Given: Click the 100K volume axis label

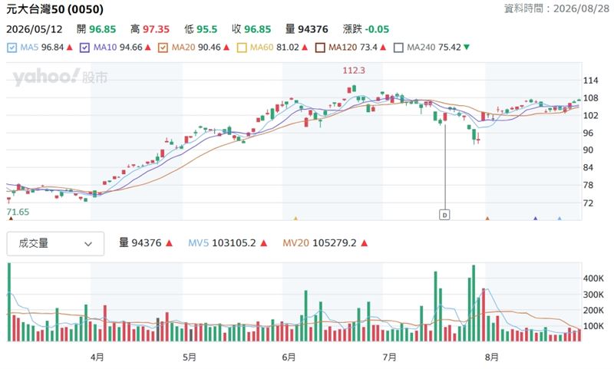Looking at the screenshot, I should (x=593, y=326).
